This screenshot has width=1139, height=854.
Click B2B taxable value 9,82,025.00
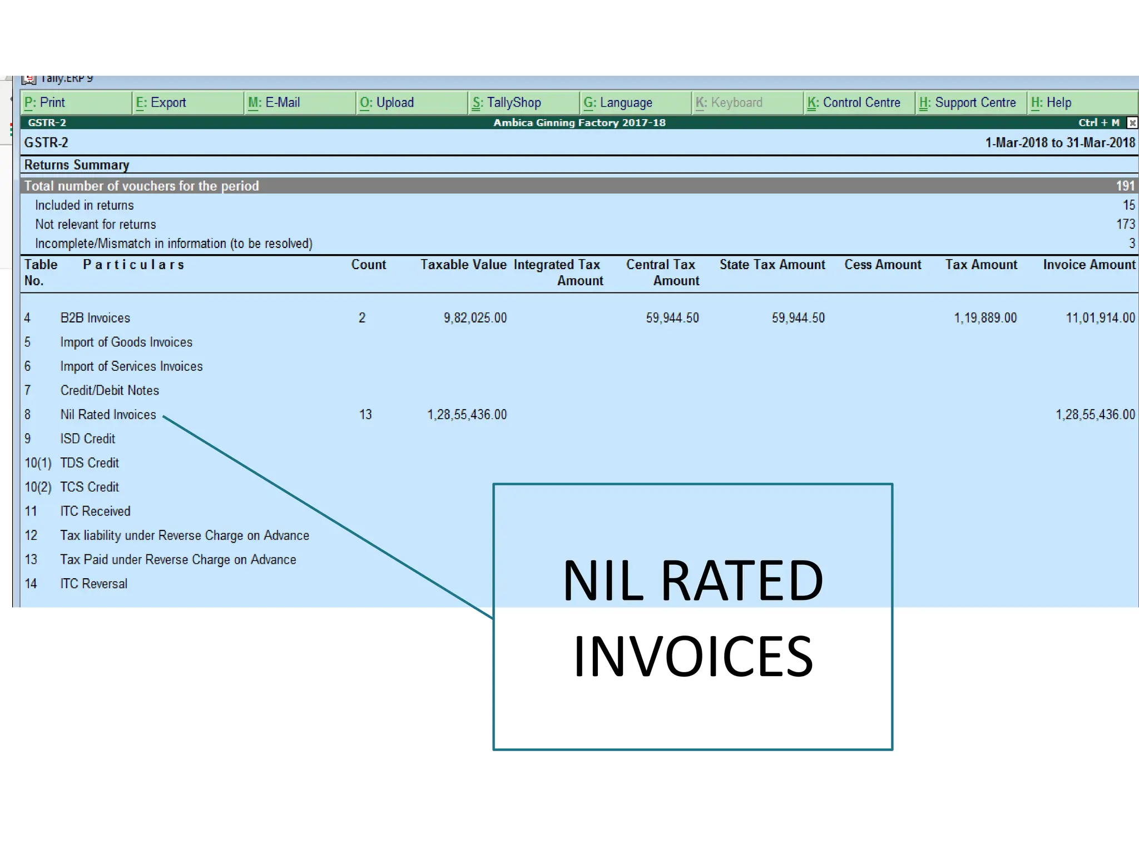[475, 318]
